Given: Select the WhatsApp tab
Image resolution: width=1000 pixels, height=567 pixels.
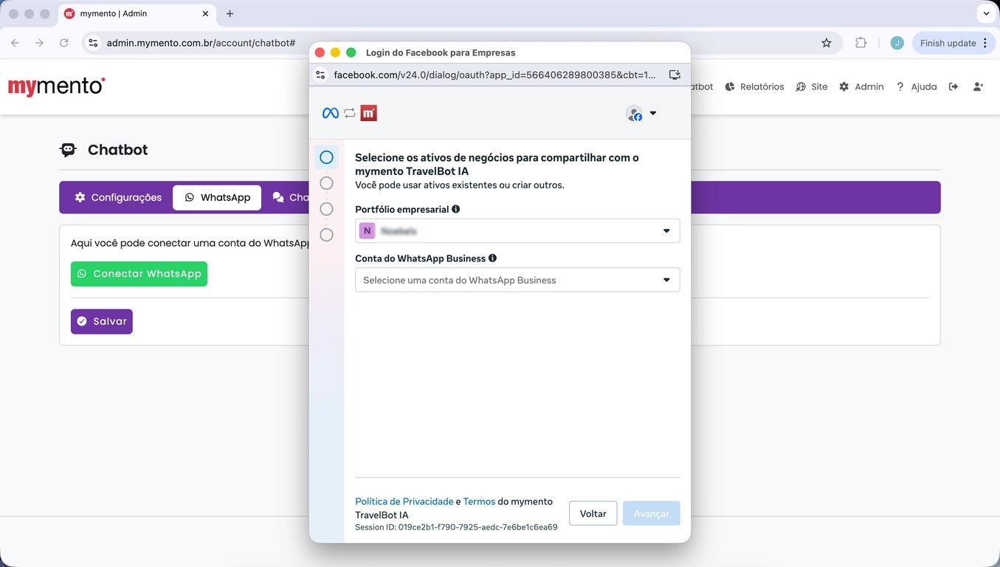Looking at the screenshot, I should (217, 198).
